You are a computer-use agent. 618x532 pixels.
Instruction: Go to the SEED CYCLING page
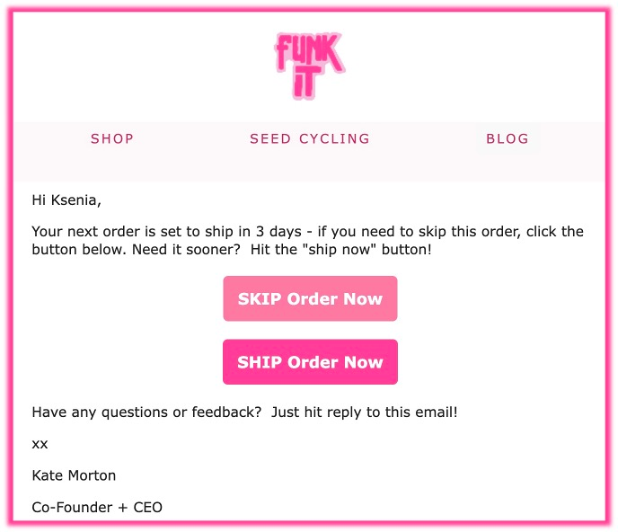(310, 138)
